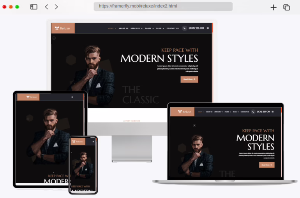Viewport: 300px width, 198px height.
Task: Open ABOUT US in the laptop navigation
Action: [209, 112]
